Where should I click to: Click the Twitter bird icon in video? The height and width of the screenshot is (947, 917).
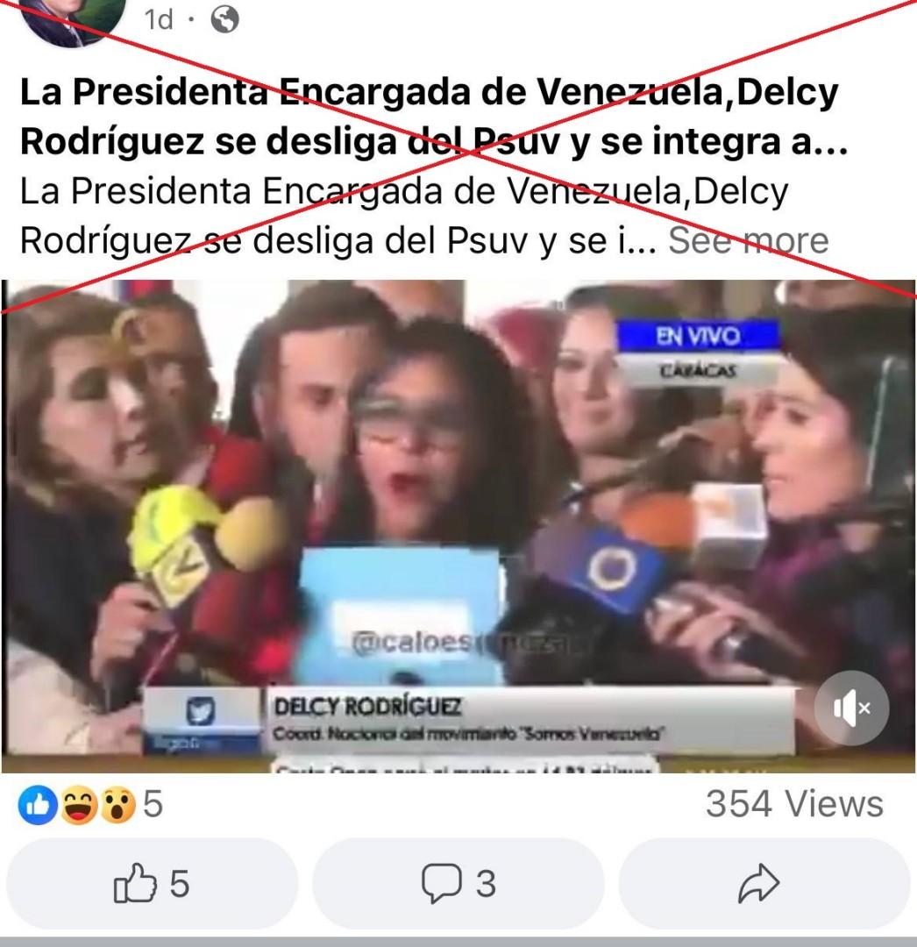201,711
